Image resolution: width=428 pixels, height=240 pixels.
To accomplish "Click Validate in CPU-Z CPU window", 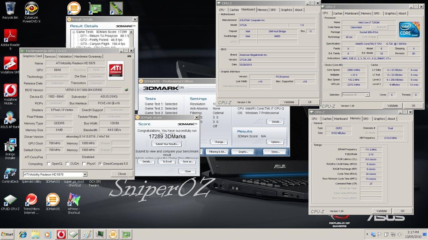I will pos(392,106).
